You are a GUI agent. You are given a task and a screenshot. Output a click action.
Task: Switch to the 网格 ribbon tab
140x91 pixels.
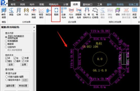pos(22,5)
